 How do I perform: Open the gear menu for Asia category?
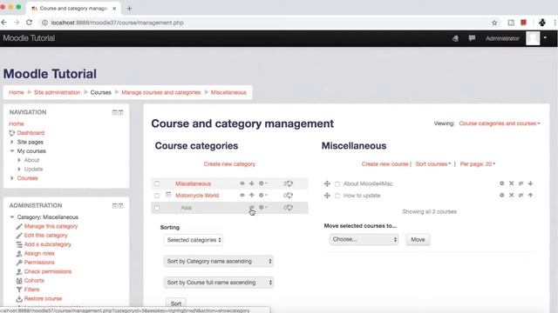[263, 207]
